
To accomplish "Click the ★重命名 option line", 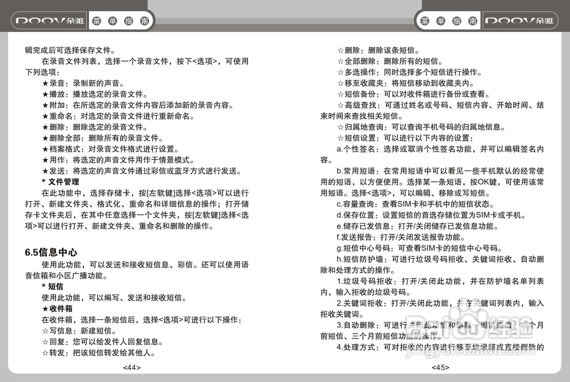I will point(118,117).
